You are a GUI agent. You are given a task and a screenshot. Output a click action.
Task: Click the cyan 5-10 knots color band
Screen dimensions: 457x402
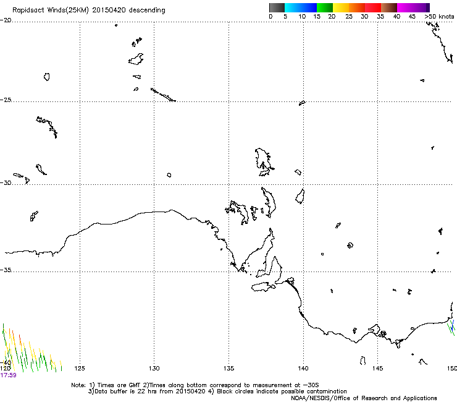pos(293,7)
